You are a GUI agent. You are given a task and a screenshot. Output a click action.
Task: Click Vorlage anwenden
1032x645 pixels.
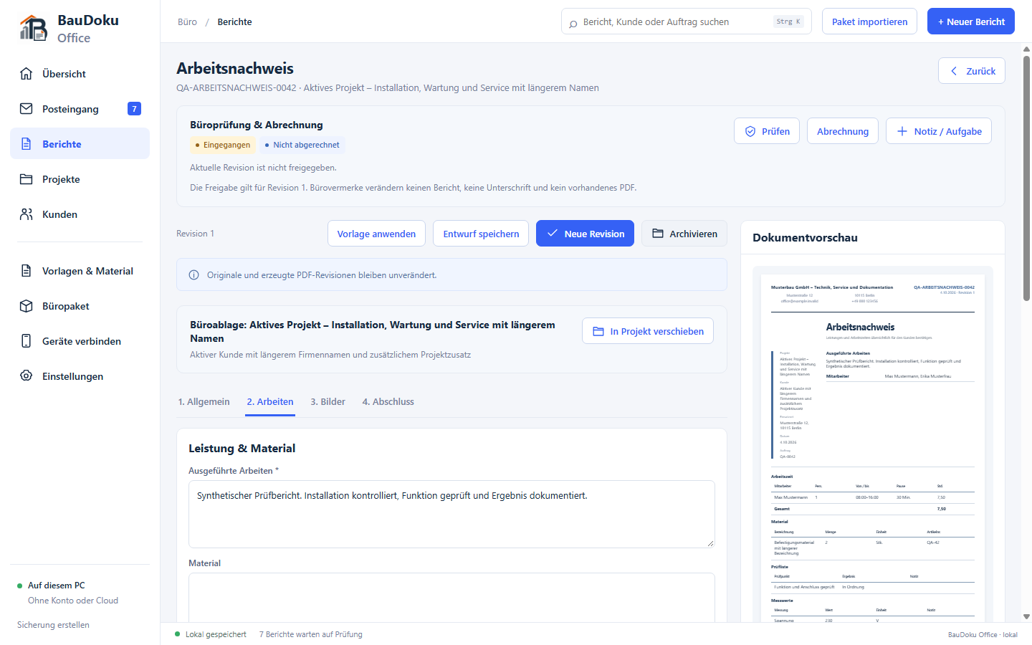pos(376,234)
